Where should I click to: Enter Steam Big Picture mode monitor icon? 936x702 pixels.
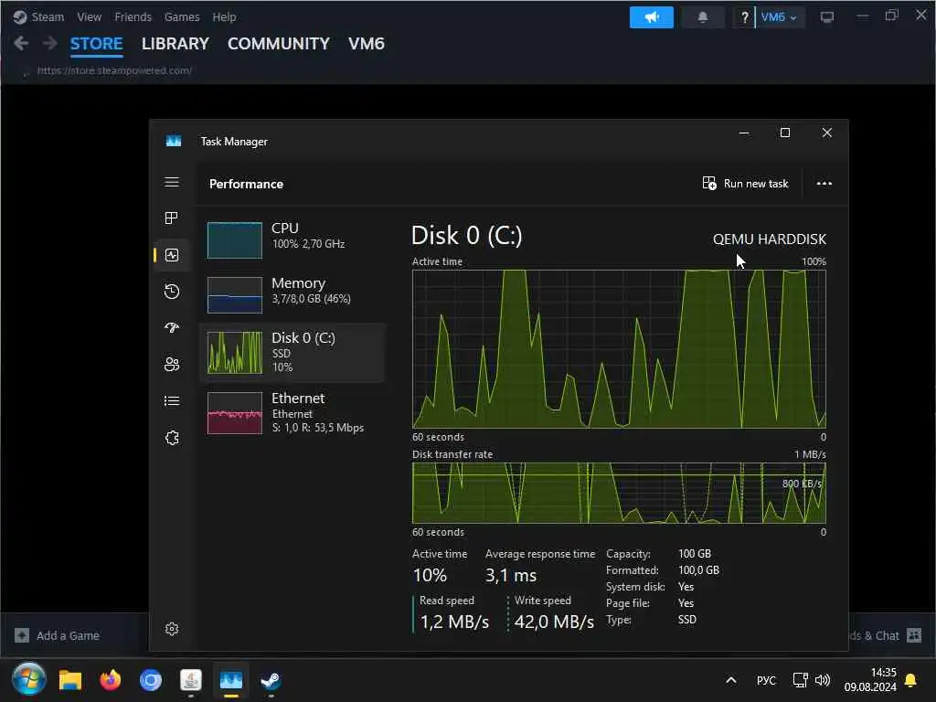pos(826,17)
